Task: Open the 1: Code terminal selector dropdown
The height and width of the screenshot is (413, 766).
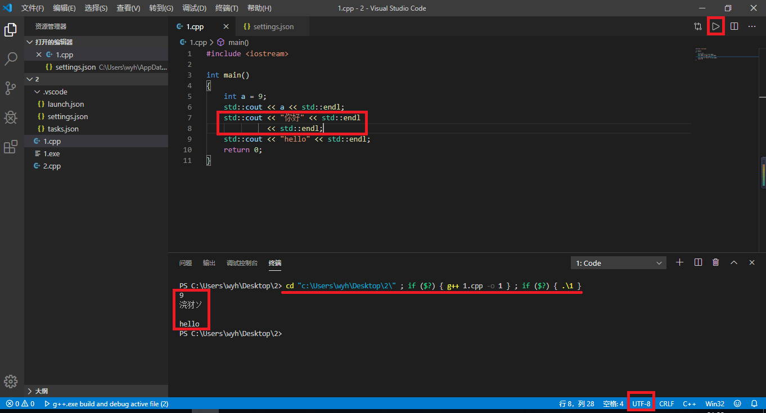Action: pos(618,262)
